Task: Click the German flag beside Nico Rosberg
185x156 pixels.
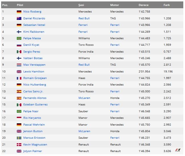Action: pyautogui.click(x=19, y=12)
